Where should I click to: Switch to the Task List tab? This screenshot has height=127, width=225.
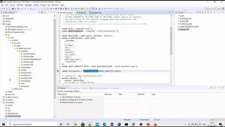191,13
